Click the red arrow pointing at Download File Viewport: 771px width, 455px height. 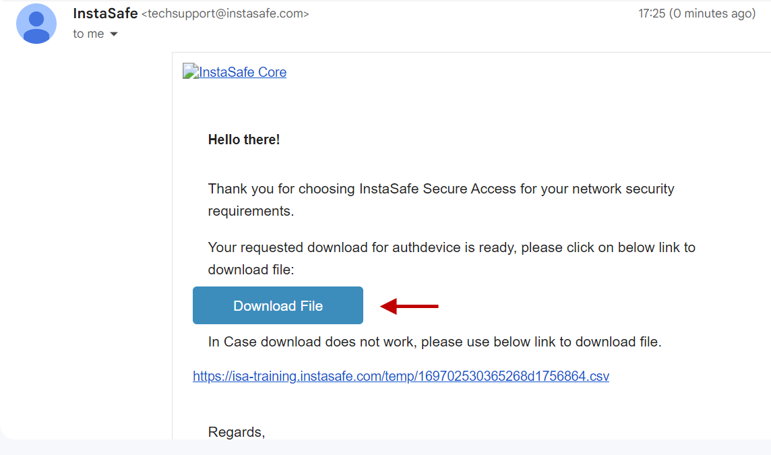click(x=410, y=307)
